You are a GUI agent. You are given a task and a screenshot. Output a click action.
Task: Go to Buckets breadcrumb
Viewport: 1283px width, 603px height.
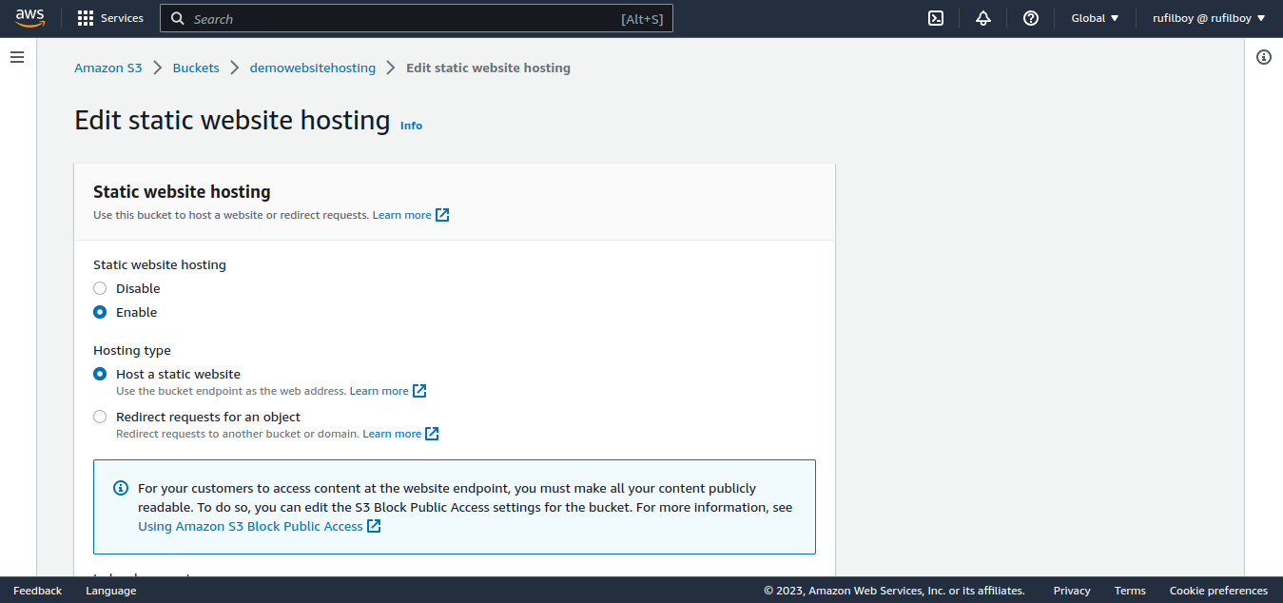point(196,68)
